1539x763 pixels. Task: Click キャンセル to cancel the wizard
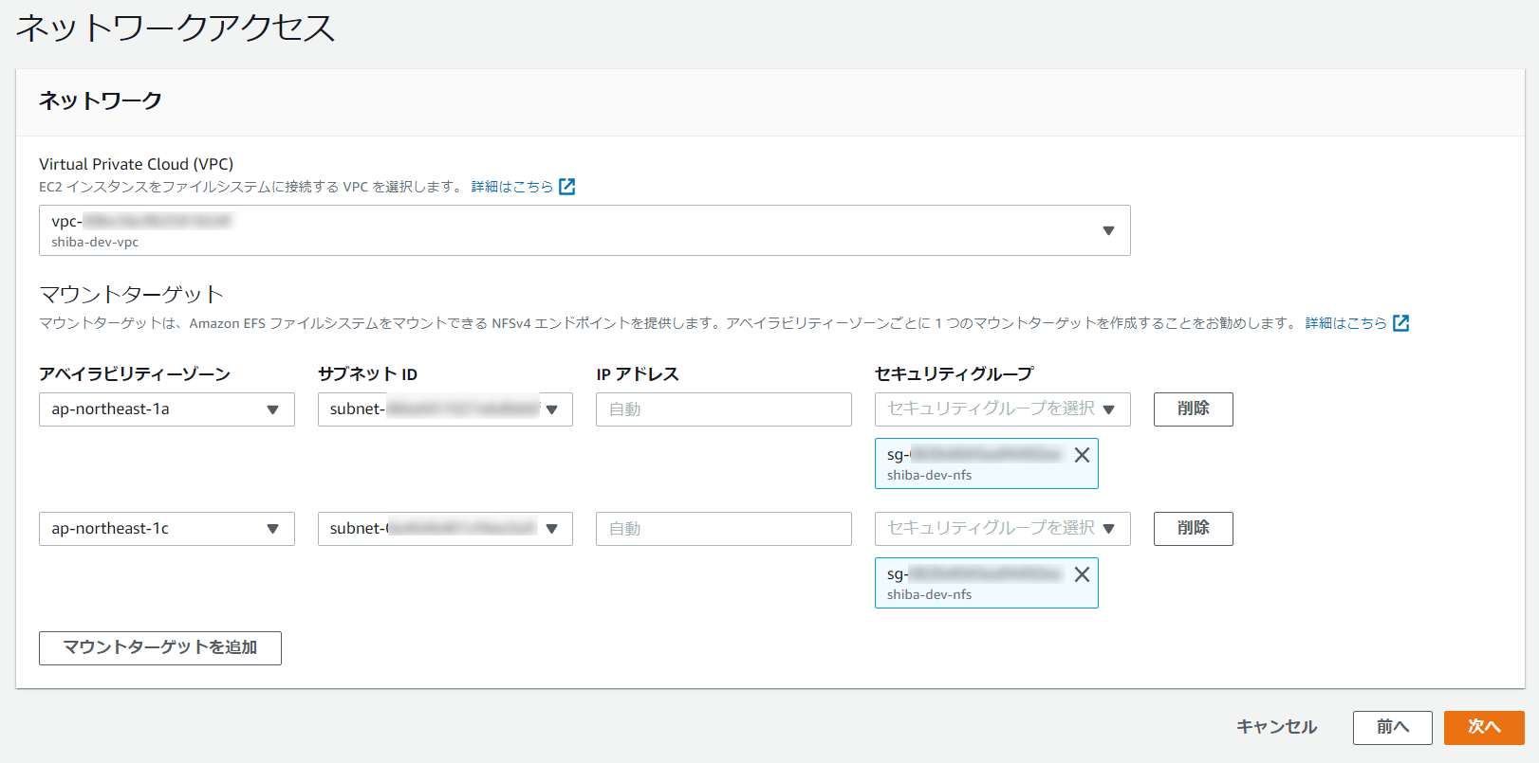tap(1277, 727)
